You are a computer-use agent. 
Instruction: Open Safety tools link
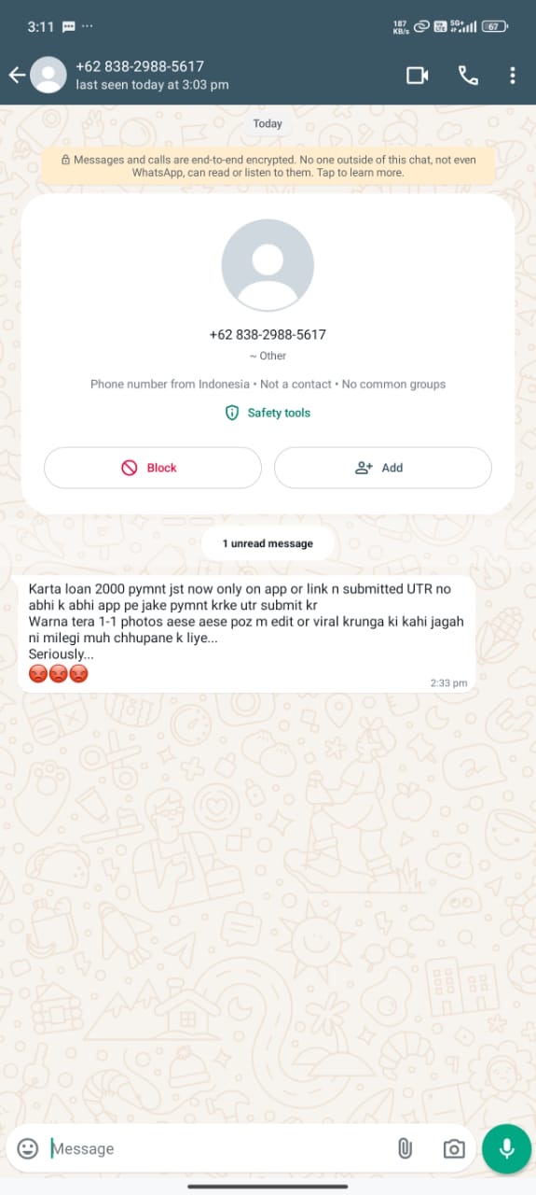pyautogui.click(x=268, y=413)
